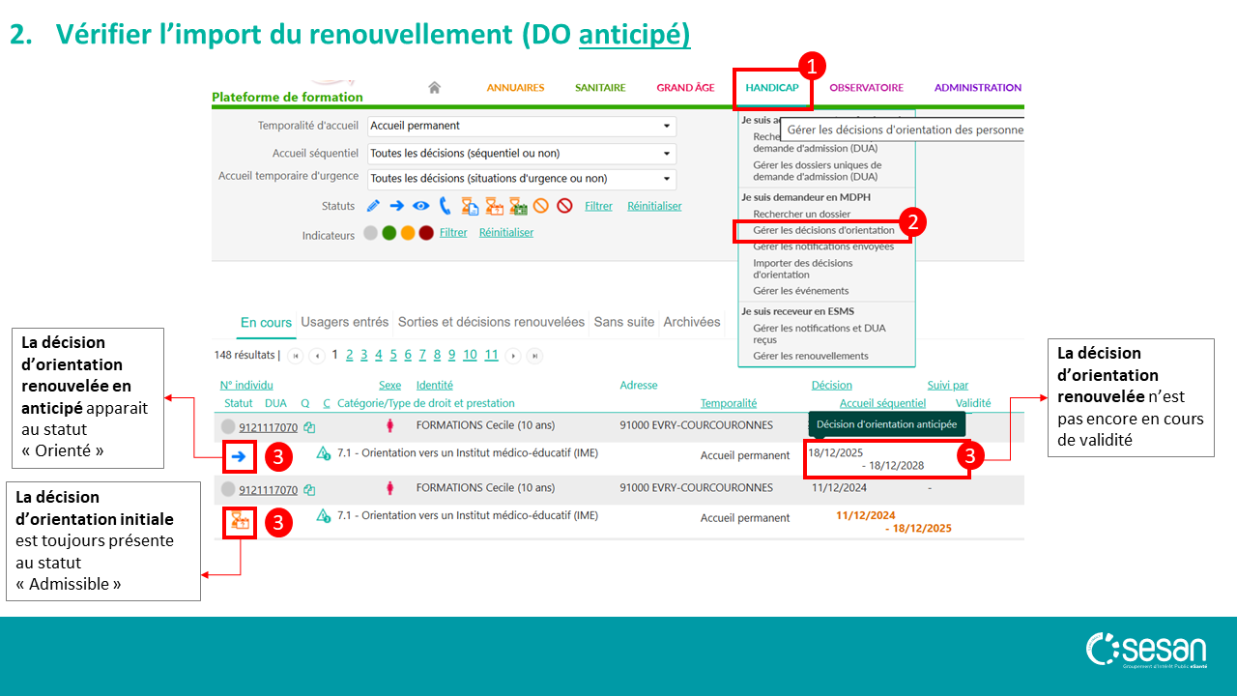Go to results page 2
Image resolution: width=1237 pixels, height=696 pixels.
[x=350, y=355]
